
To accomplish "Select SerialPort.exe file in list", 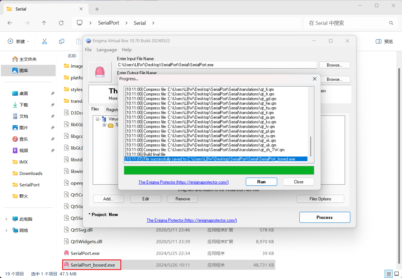I will pos(169,253).
